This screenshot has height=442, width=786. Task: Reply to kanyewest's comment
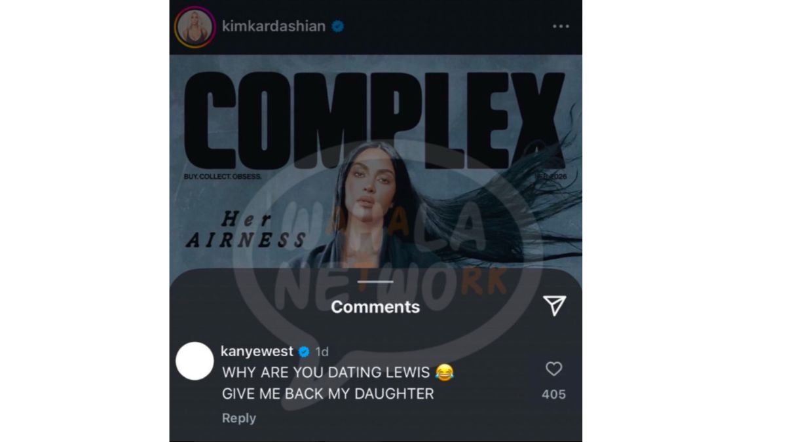coord(239,418)
